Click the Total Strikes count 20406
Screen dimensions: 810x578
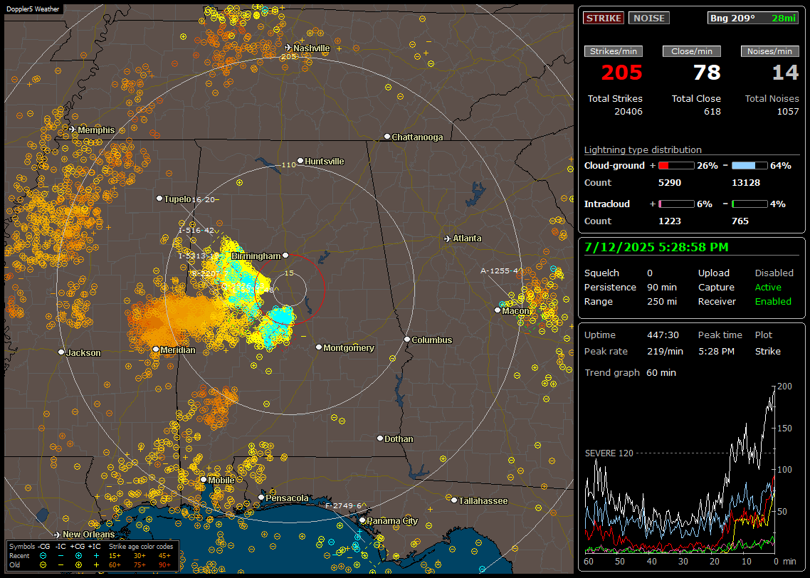[628, 112]
